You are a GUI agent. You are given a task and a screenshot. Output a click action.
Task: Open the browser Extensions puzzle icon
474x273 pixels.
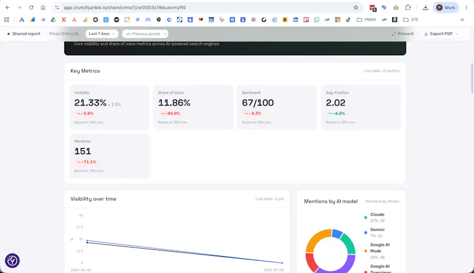pos(408,8)
